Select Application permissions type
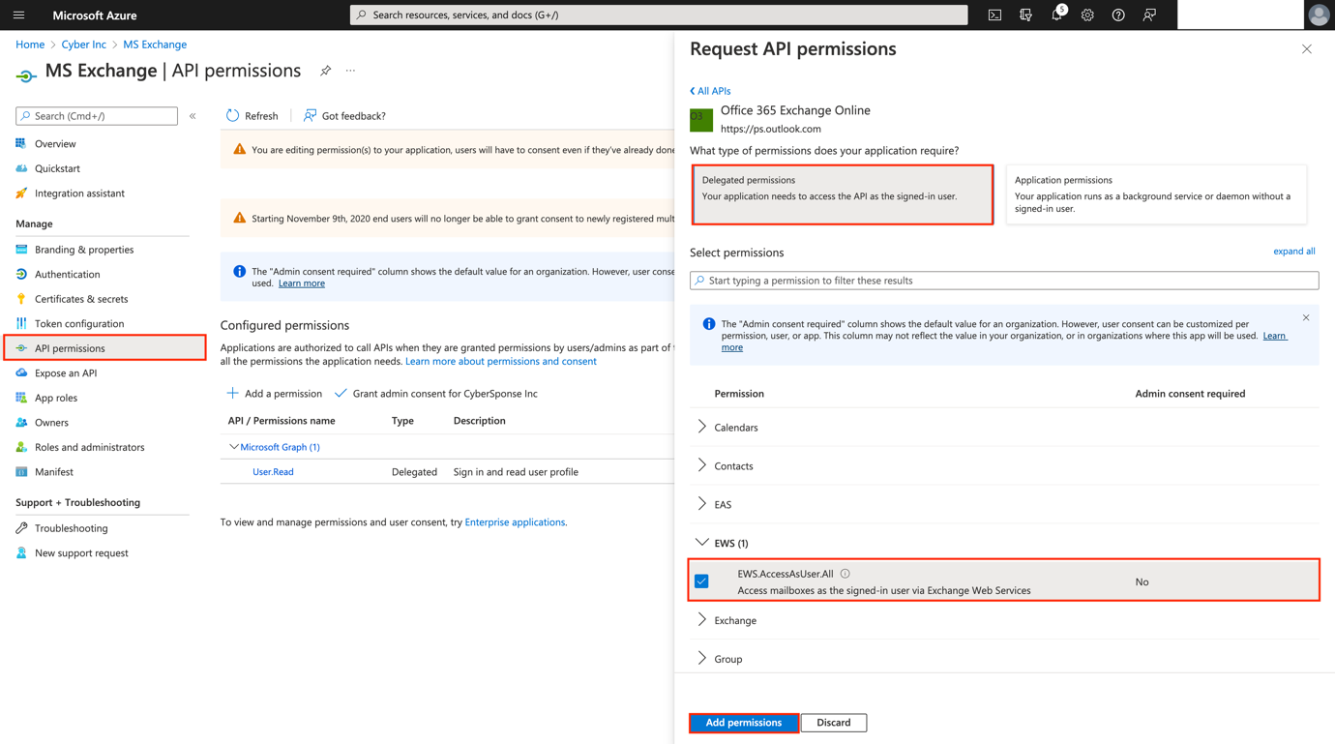1335x744 pixels. tap(1156, 194)
